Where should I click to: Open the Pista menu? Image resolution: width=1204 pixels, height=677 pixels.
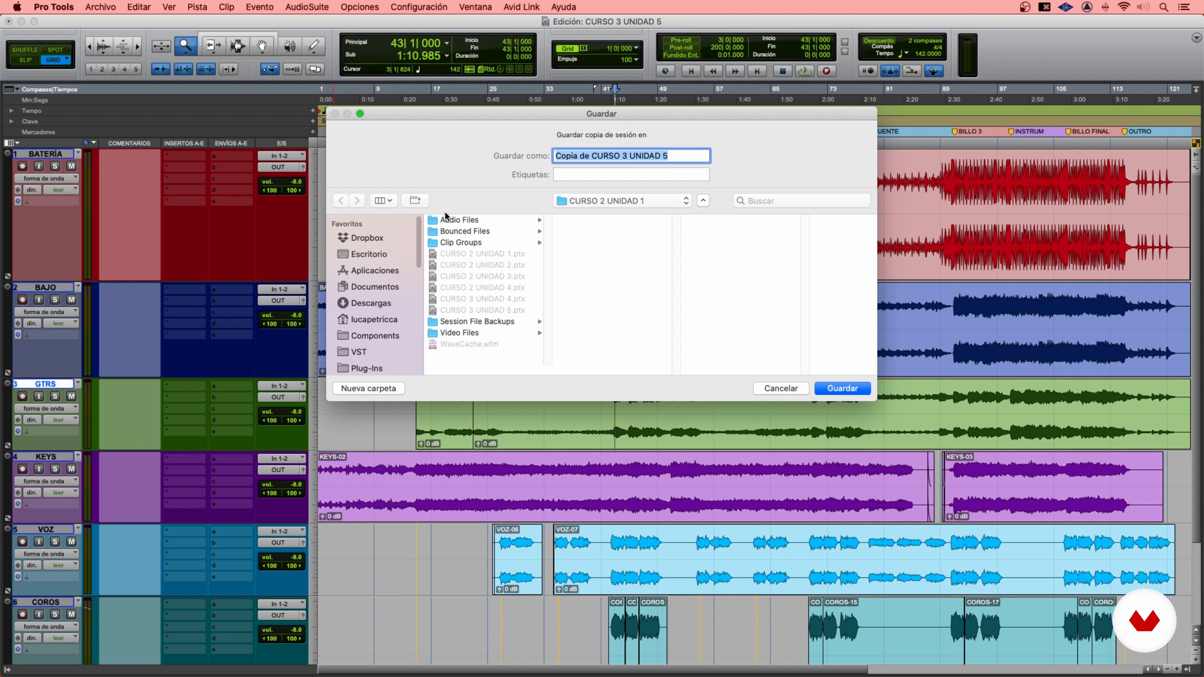pos(197,7)
